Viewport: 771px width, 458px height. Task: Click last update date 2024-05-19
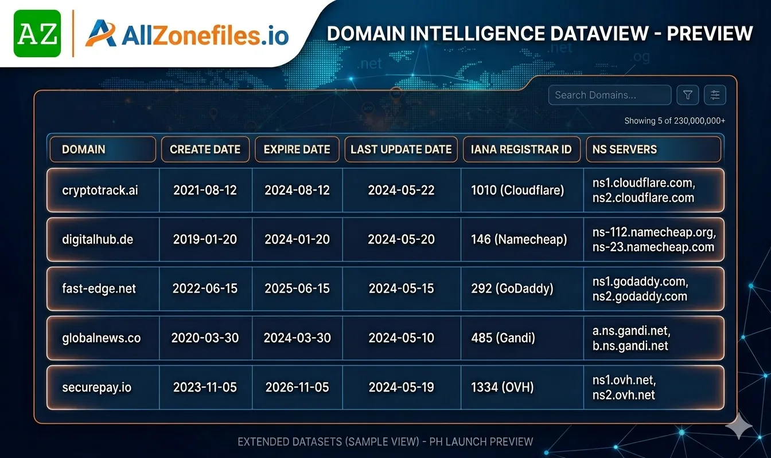pos(401,387)
